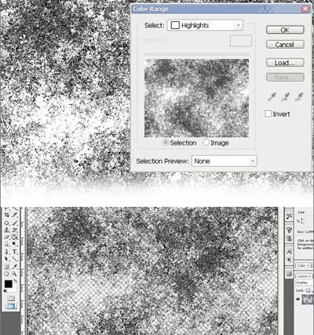Reset to default colors icon
Image resolution: width=314 pixels, height=335 pixels.
click(5, 291)
